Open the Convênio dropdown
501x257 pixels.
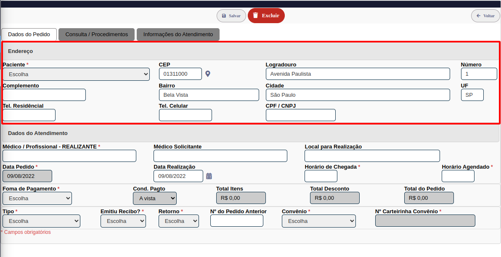tap(318, 221)
